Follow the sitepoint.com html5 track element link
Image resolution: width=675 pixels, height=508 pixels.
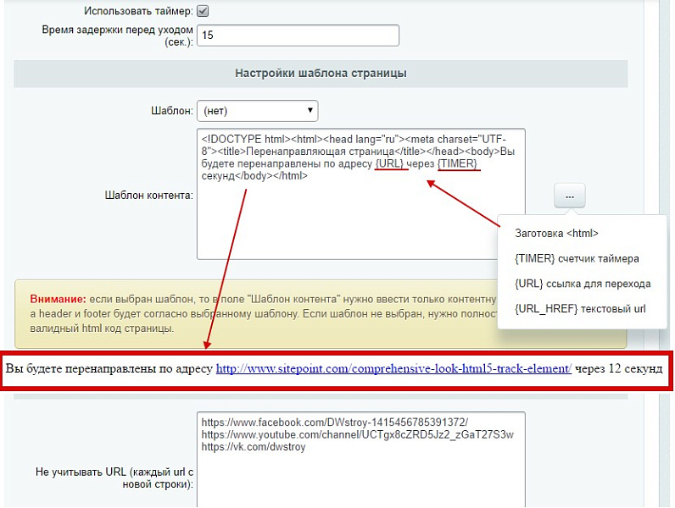click(x=393, y=369)
